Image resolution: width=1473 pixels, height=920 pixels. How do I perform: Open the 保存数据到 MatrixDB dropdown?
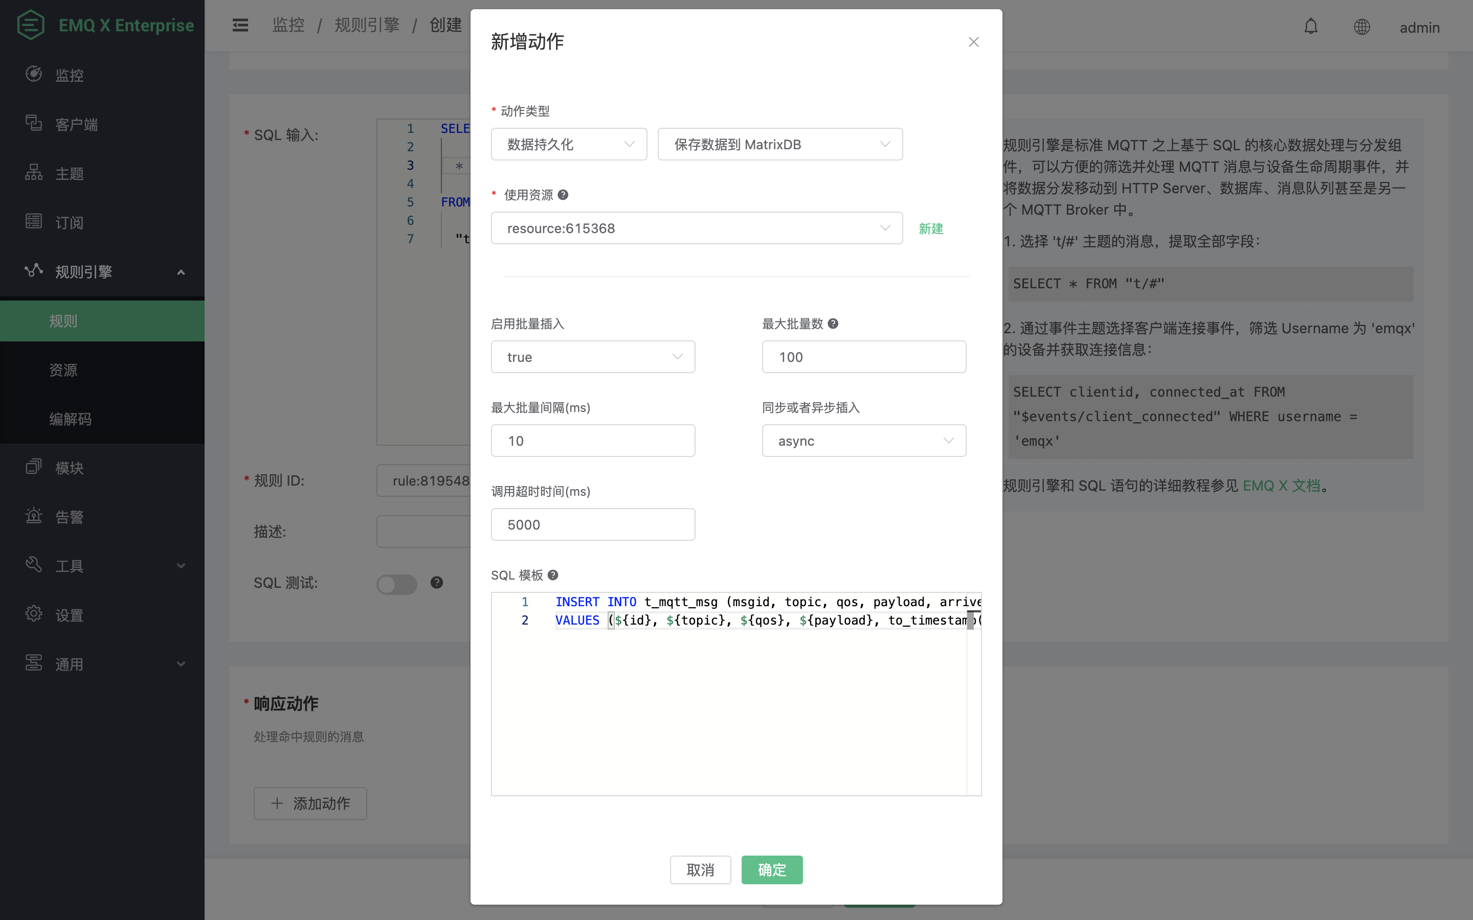pos(779,144)
